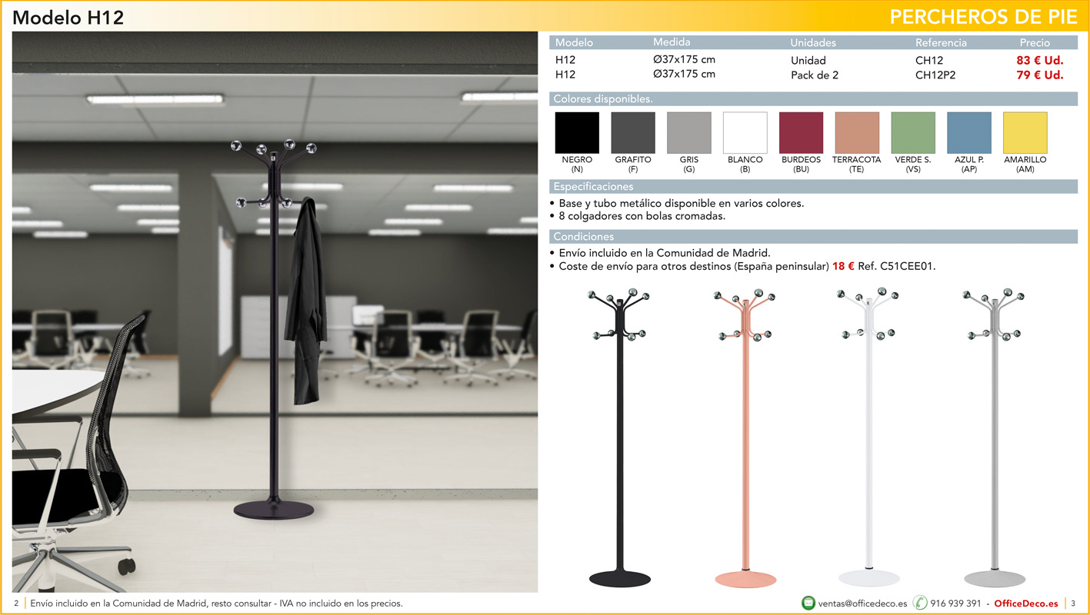
Task: Select the Verde S. (VS) color swatch
Action: [x=913, y=133]
